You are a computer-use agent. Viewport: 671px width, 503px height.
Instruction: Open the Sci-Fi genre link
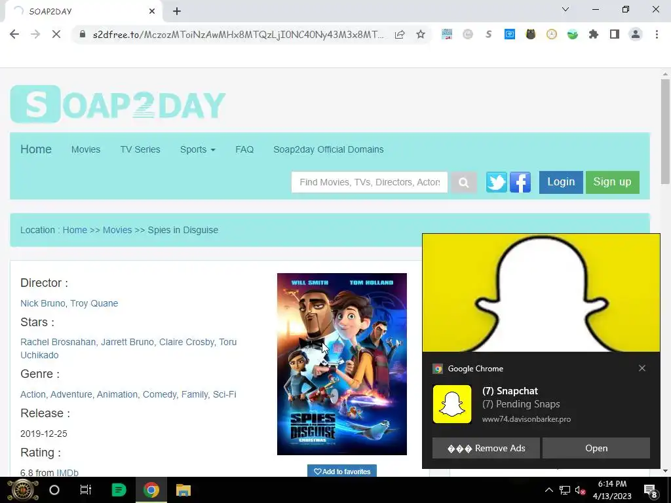[x=225, y=394]
